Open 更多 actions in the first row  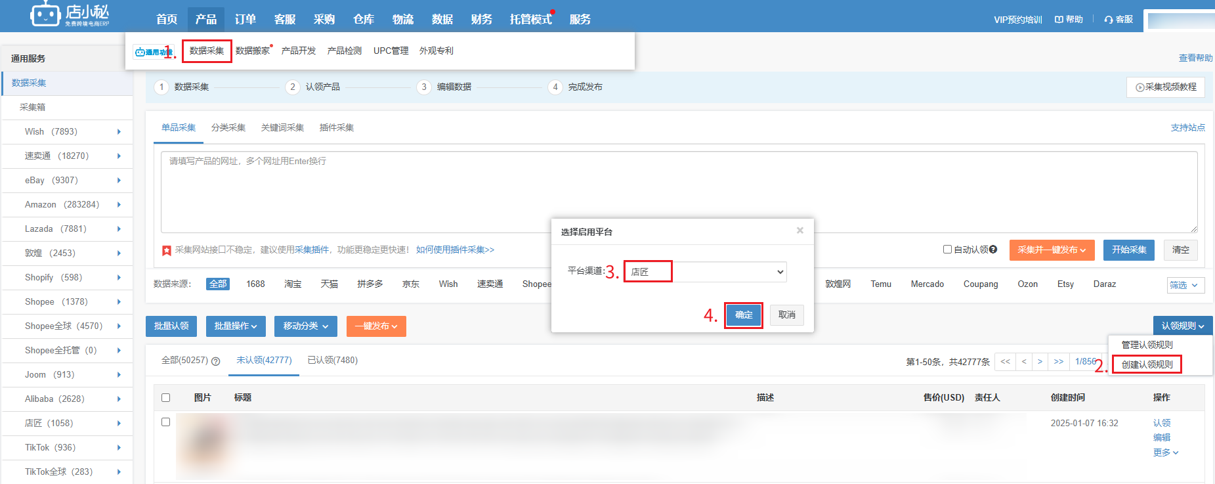tap(1165, 452)
